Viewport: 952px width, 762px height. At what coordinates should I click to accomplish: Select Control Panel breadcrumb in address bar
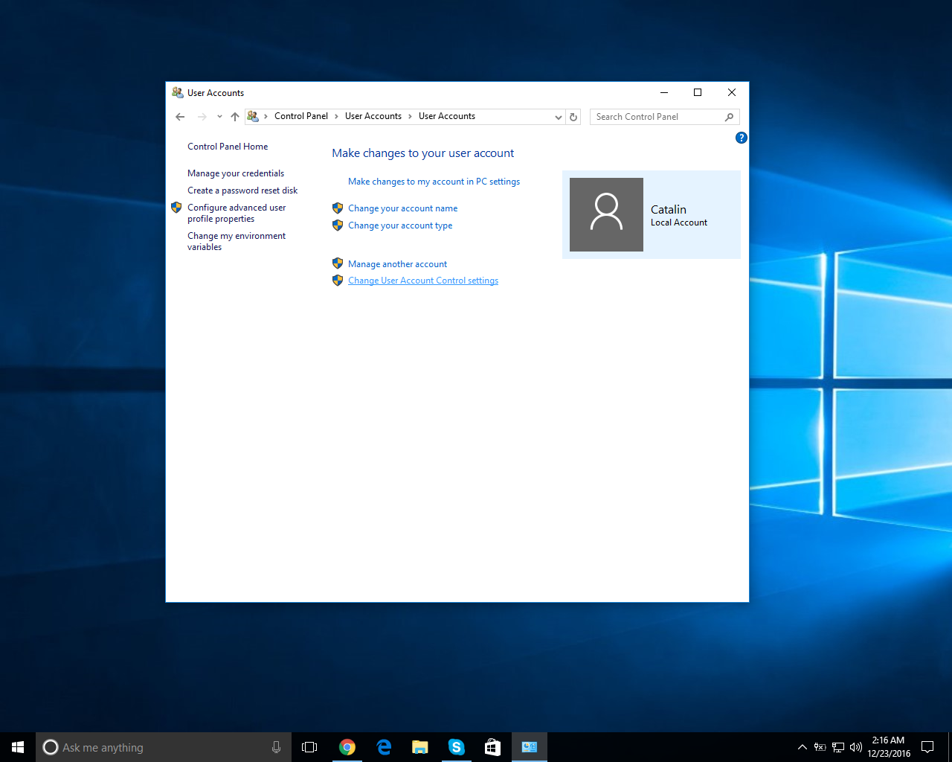(x=301, y=116)
